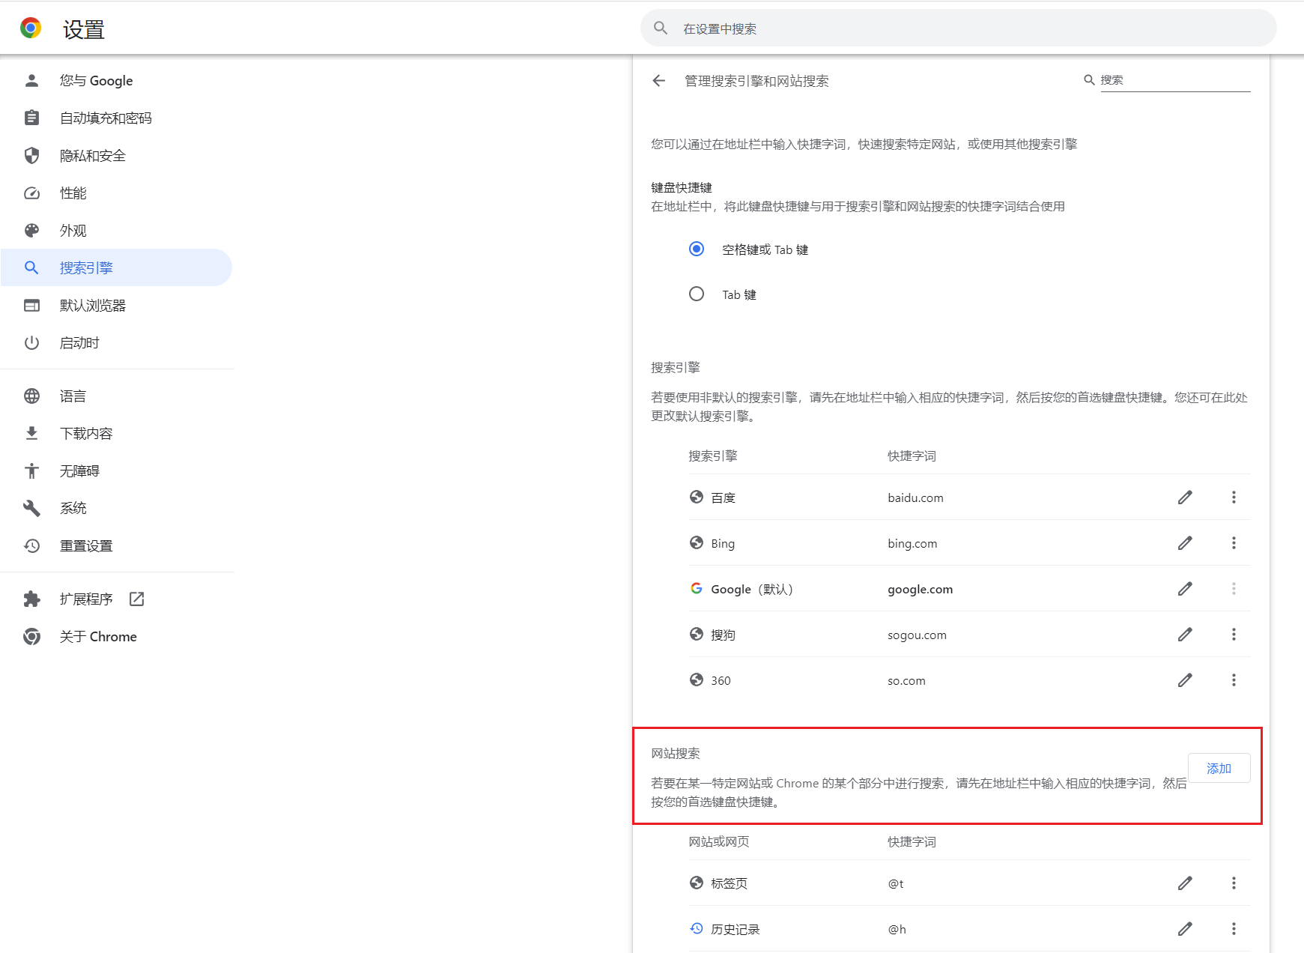Open 默认浏览器 settings
1304x953 pixels.
[117, 306]
